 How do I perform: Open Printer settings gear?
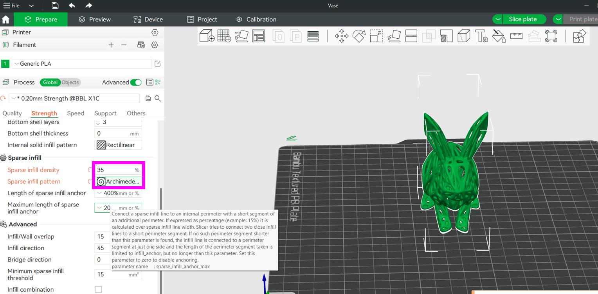click(x=155, y=32)
